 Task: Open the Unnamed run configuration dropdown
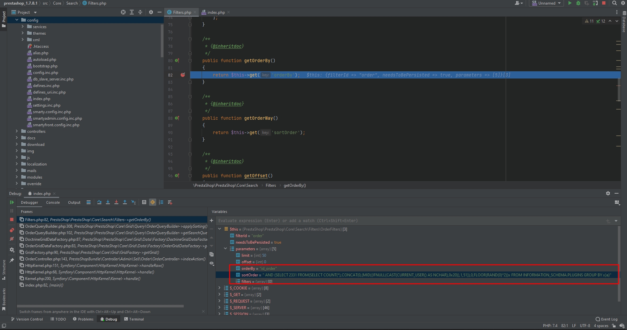(546, 3)
